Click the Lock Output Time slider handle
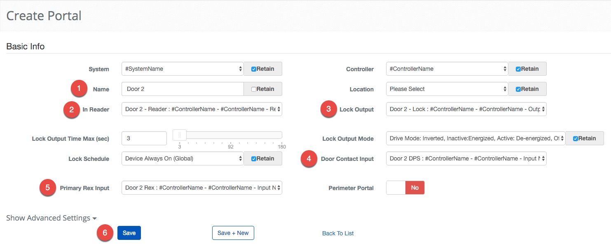The width and height of the screenshot is (611, 251). (180, 135)
